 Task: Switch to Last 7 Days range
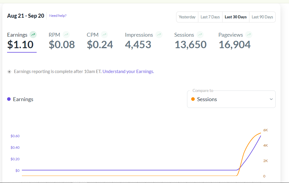pos(210,17)
